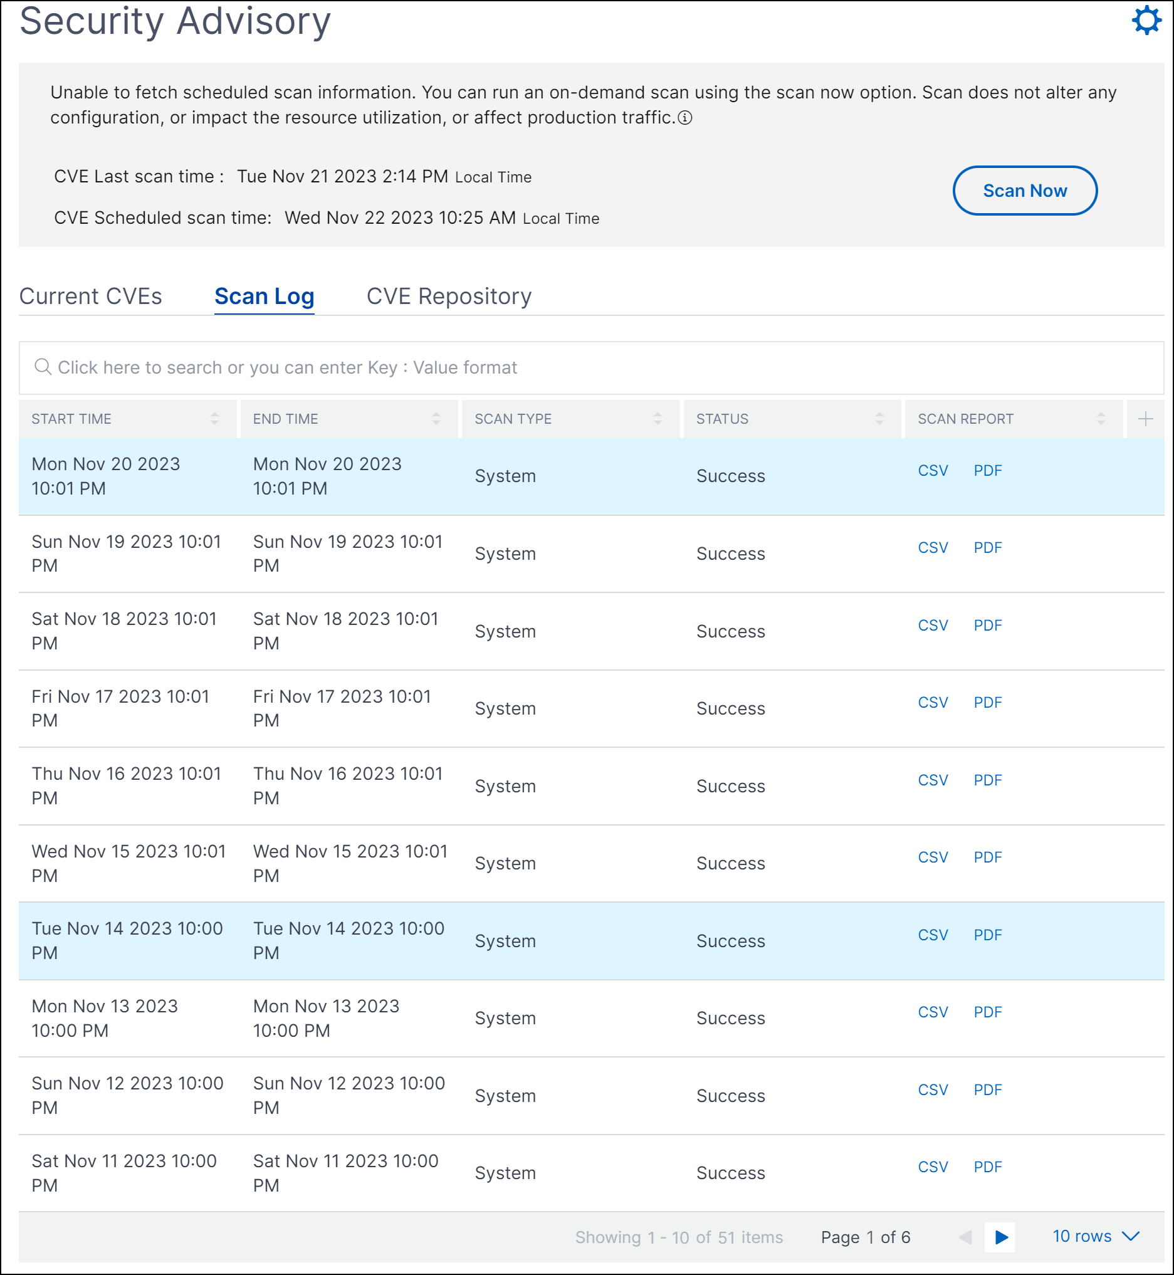
Task: Click the plus icon to add columns
Action: coord(1145,419)
